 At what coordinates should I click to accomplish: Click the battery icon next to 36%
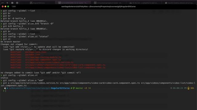188,88
